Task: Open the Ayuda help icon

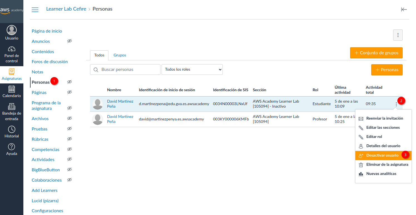Action: pyautogui.click(x=11, y=147)
